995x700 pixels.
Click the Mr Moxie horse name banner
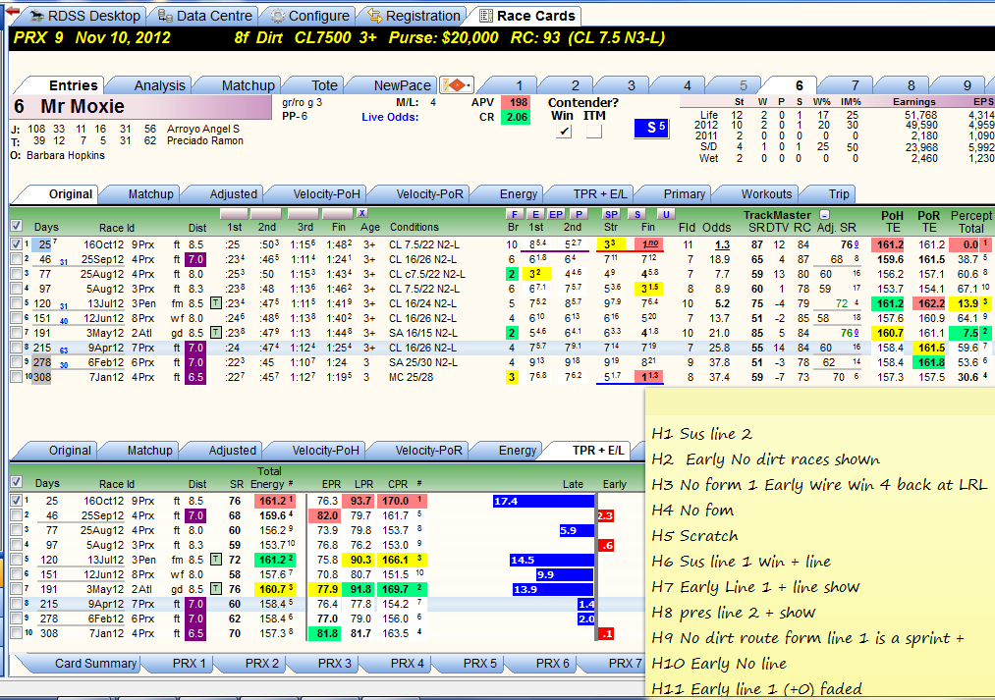(x=140, y=106)
